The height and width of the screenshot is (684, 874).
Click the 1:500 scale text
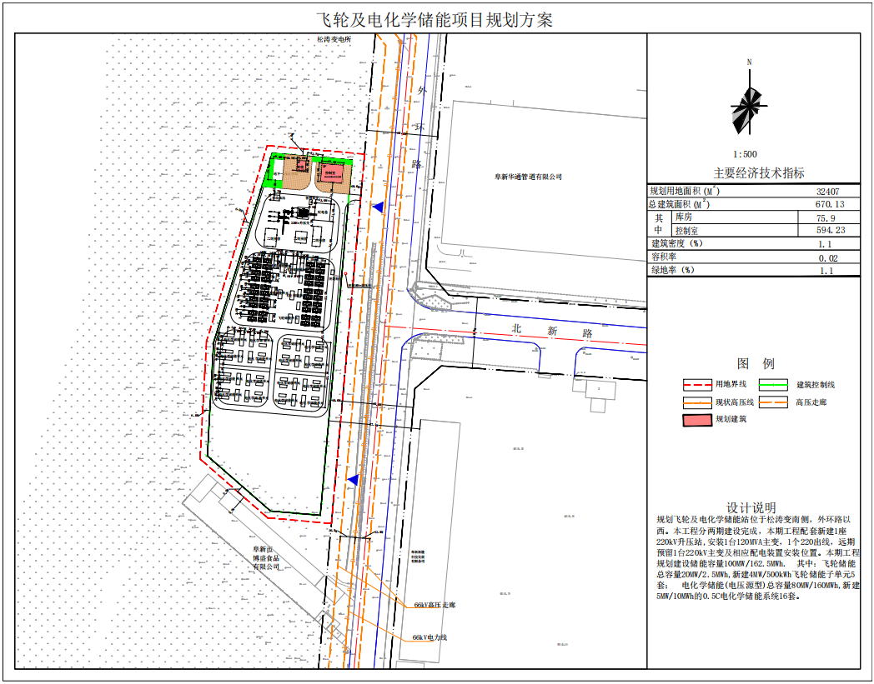click(745, 154)
